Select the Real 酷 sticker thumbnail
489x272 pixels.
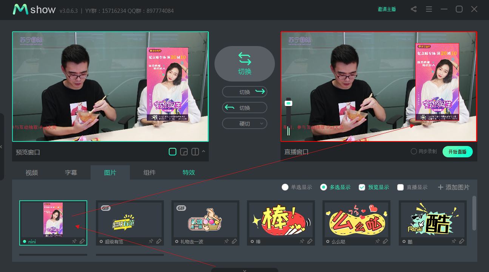coord(433,220)
